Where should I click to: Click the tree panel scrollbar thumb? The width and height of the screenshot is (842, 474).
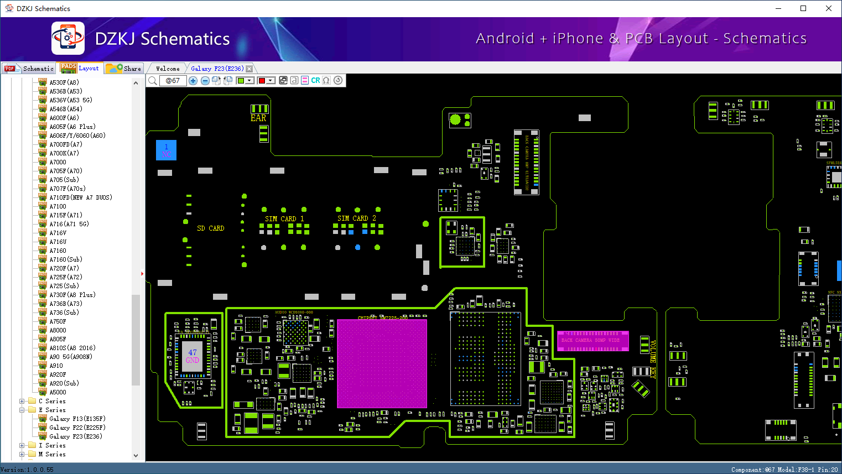136,340
